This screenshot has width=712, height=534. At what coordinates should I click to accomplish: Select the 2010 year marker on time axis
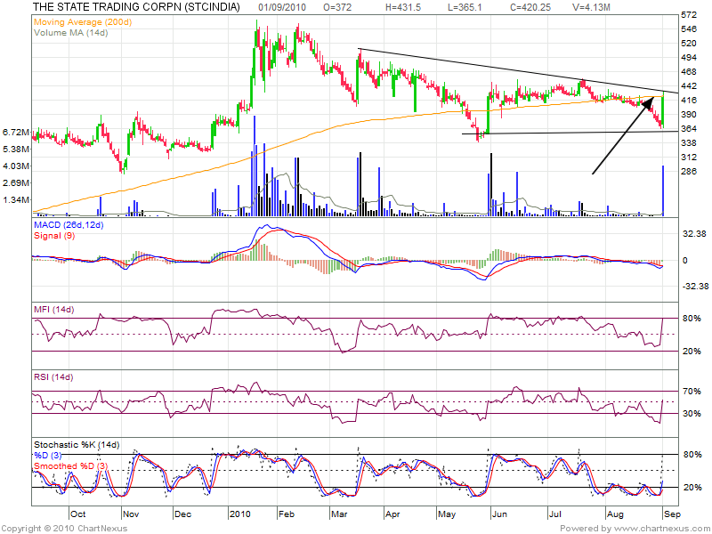tap(240, 514)
